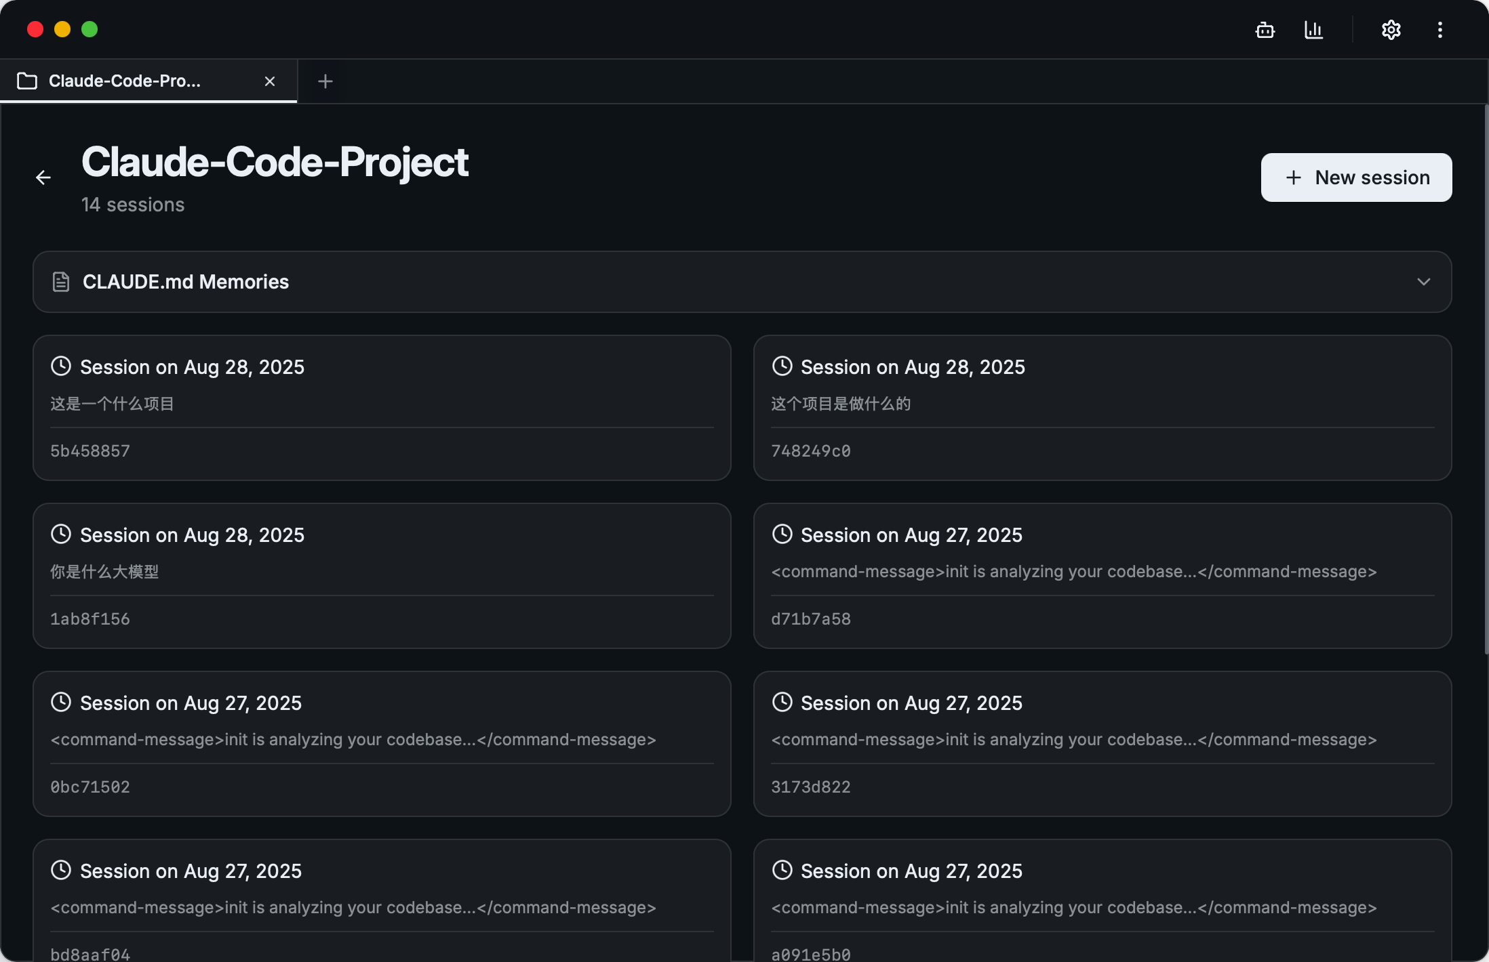Open the agents robot icon

(1265, 30)
